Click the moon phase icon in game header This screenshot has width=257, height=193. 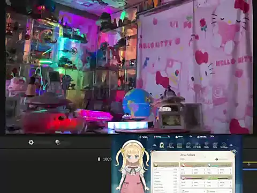199,137
